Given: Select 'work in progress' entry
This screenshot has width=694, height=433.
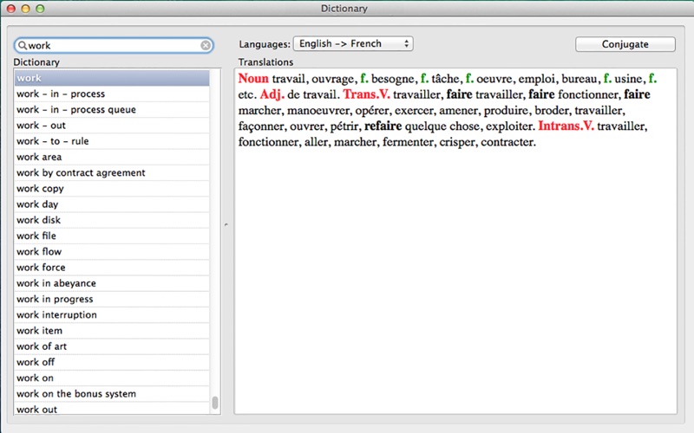Looking at the screenshot, I should point(112,299).
